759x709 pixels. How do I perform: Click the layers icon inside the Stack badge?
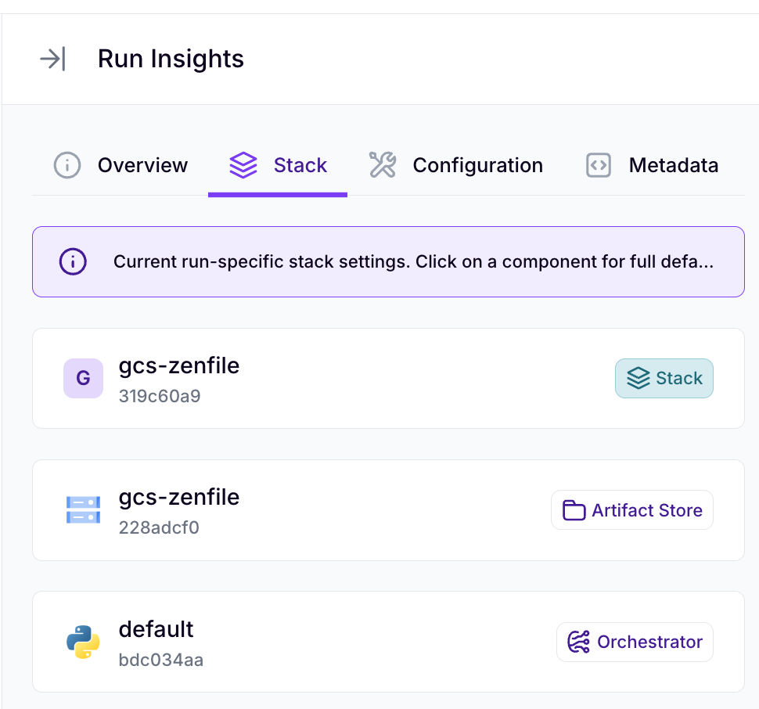pos(638,379)
